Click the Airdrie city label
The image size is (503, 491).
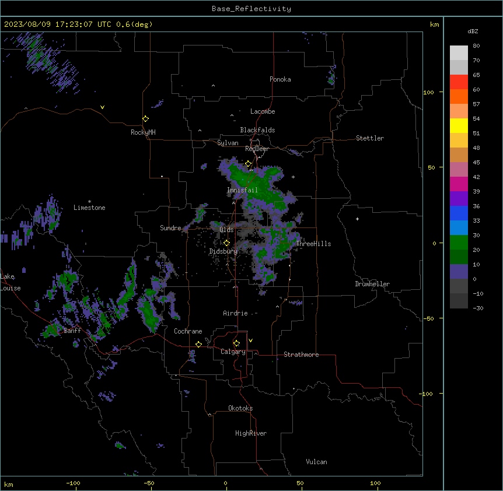(236, 313)
